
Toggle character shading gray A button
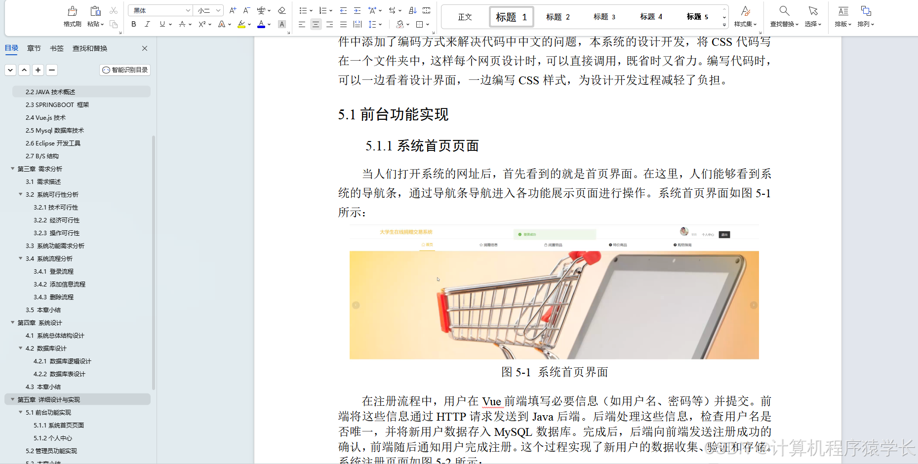click(x=281, y=24)
